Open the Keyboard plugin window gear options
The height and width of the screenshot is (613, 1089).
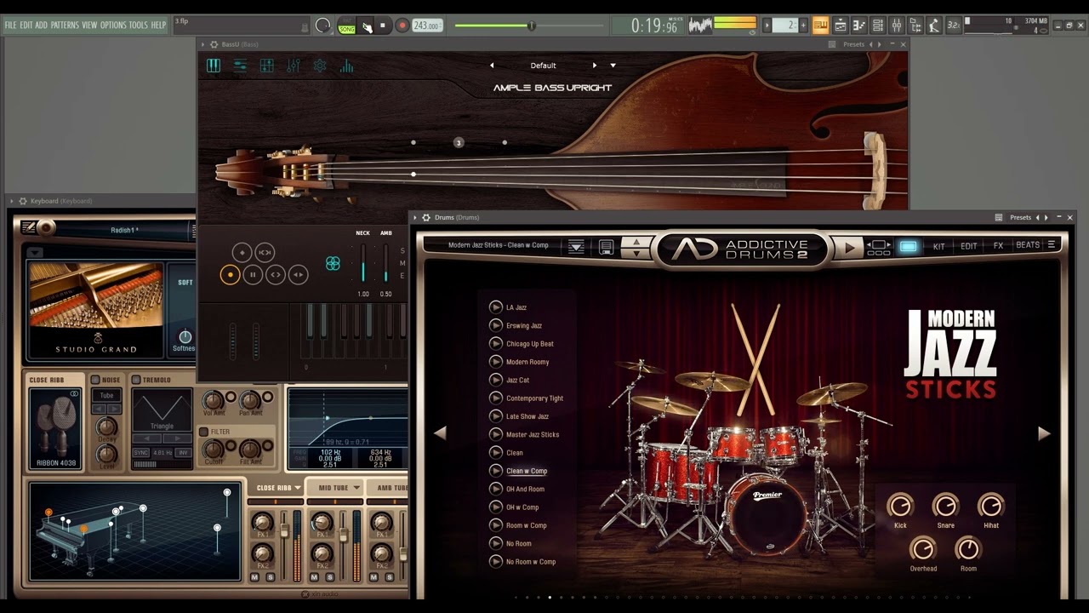coord(22,201)
